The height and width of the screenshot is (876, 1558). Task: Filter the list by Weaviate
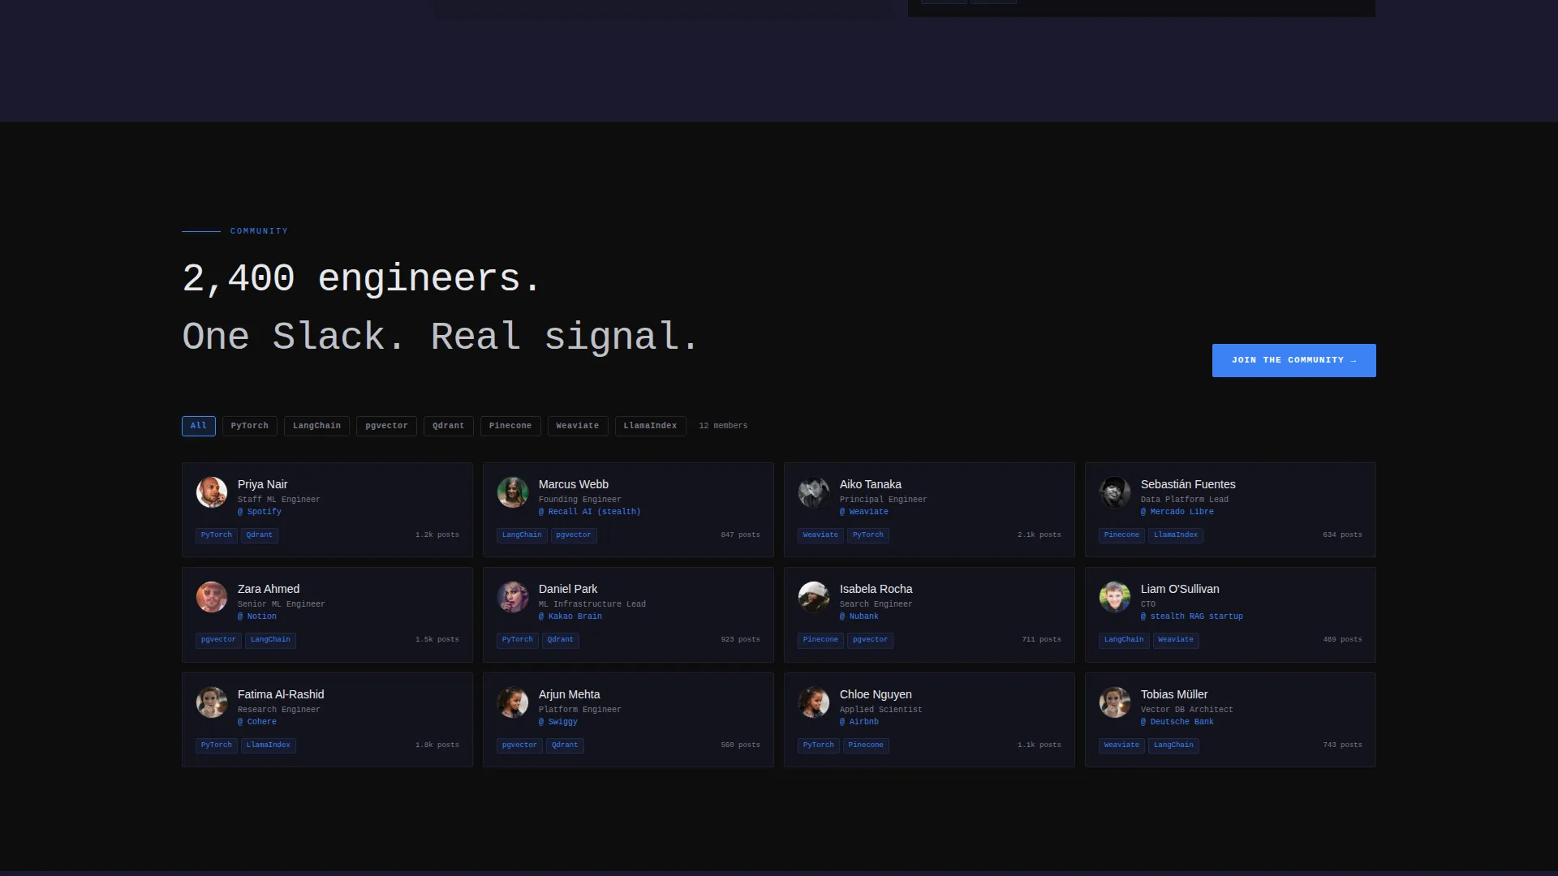click(x=578, y=426)
